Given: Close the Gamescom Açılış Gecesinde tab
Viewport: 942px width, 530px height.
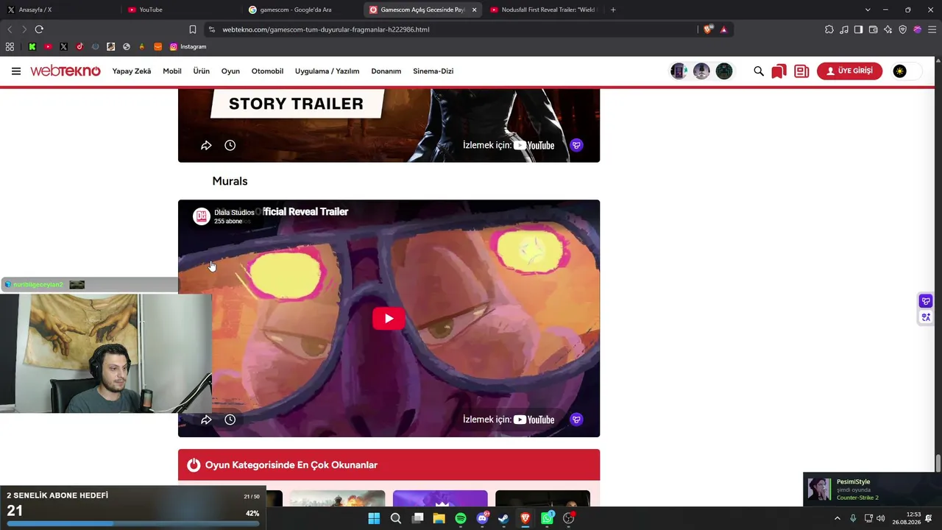Looking at the screenshot, I should pyautogui.click(x=474, y=10).
